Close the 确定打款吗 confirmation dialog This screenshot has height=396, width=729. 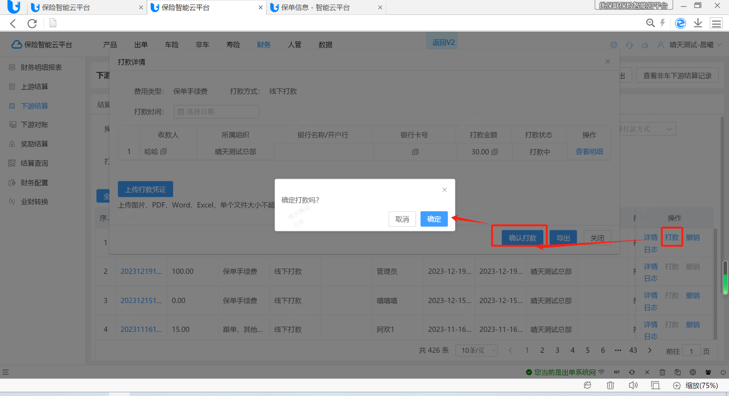pos(445,190)
